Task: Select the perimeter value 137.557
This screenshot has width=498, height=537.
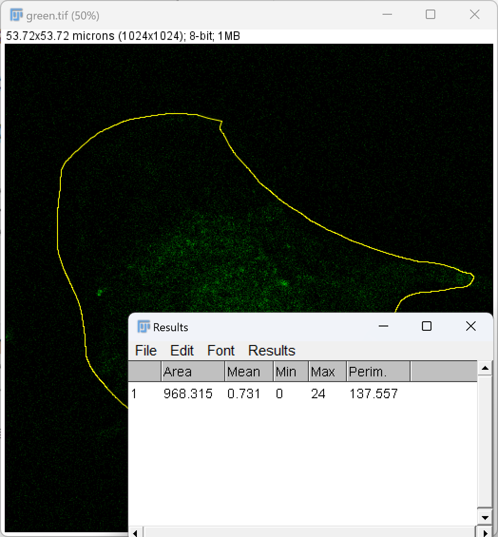Action: point(373,394)
